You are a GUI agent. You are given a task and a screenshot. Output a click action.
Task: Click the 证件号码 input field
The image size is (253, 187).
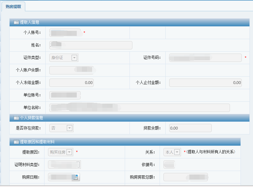[x=205, y=58]
